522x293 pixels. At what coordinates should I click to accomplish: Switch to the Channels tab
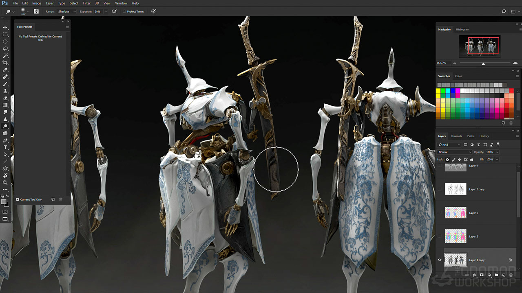click(x=456, y=136)
